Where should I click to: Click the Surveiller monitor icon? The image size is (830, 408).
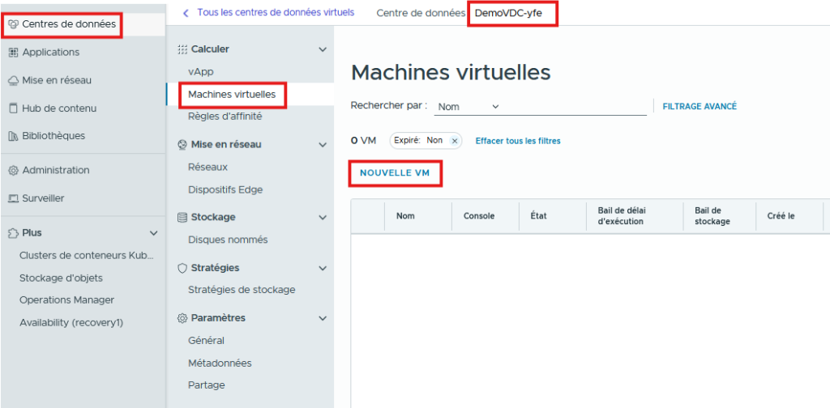14,198
